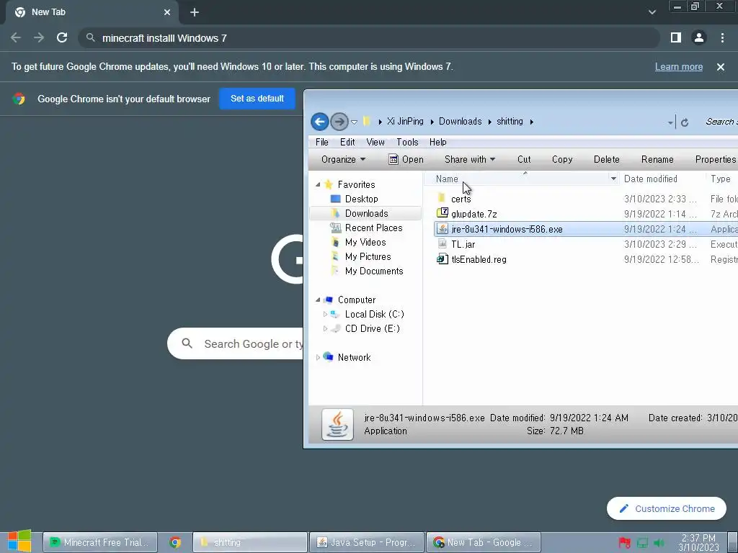Open the Edit menu
The width and height of the screenshot is (738, 553).
tap(347, 142)
